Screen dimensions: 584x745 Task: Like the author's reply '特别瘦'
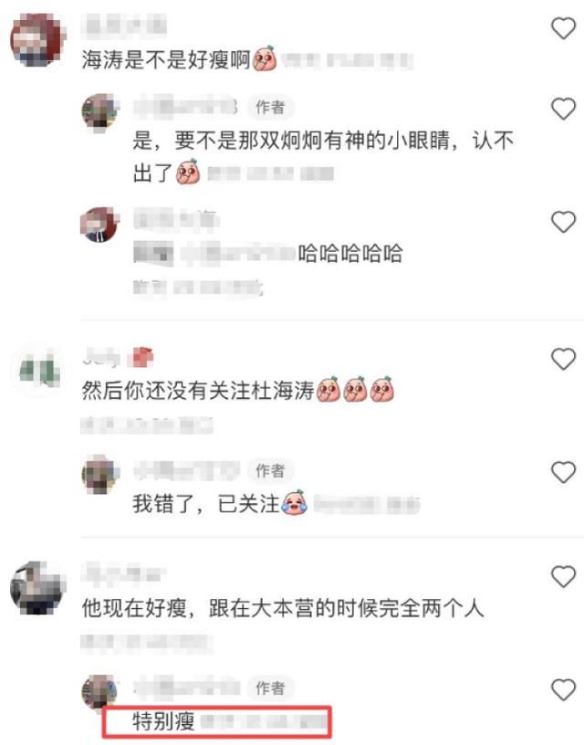click(563, 689)
